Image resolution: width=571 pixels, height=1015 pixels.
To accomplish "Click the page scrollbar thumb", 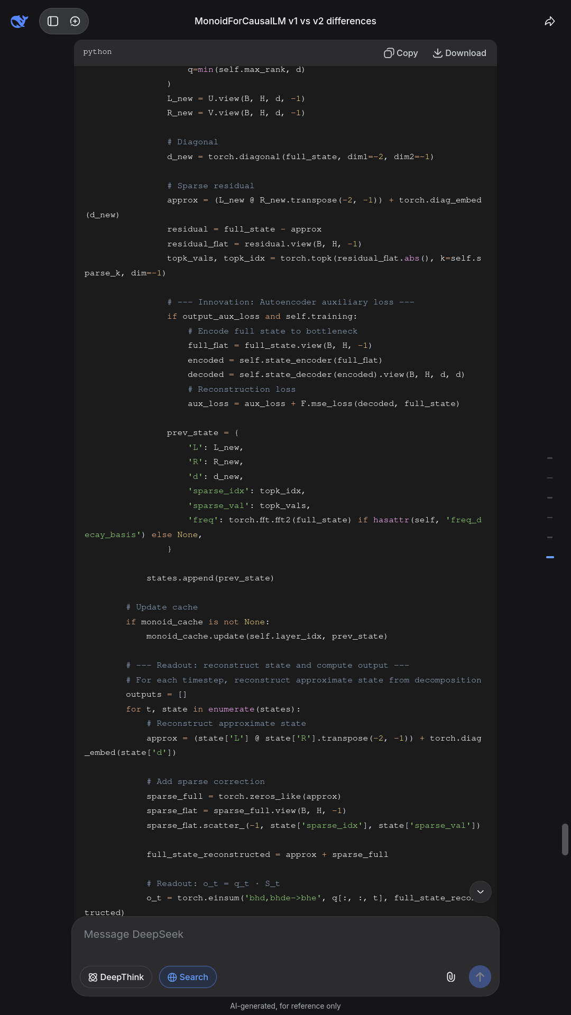I will tap(565, 839).
